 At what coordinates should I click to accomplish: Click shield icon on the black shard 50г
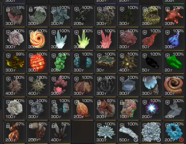coord(145,56)
